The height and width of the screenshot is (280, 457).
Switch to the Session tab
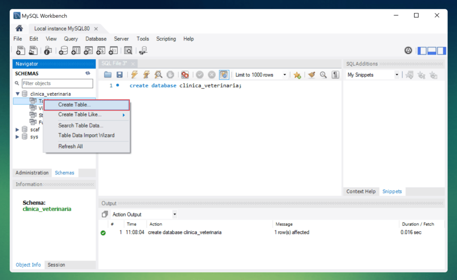pos(56,264)
